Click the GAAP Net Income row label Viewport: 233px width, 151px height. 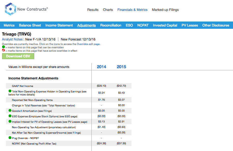pos(23,86)
